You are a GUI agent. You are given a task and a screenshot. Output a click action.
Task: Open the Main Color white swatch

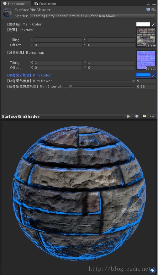[143, 24]
